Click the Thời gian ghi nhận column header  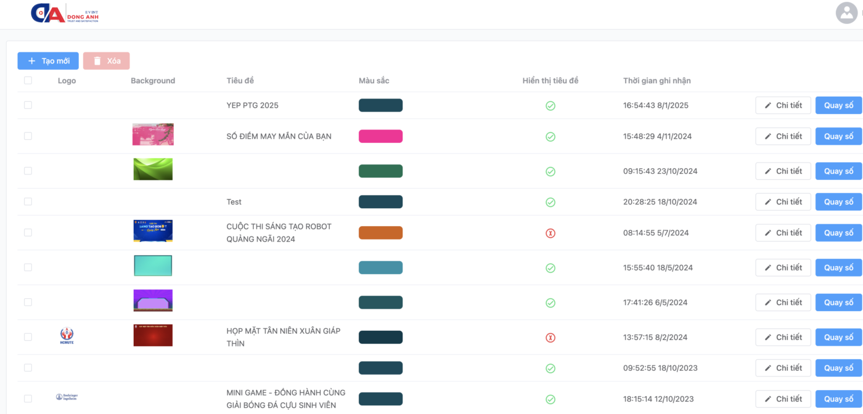656,81
